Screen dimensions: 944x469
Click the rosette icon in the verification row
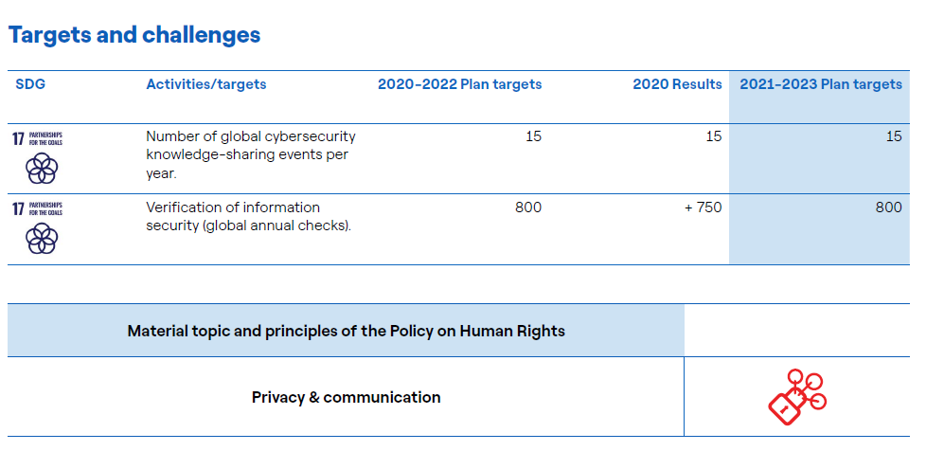click(41, 239)
